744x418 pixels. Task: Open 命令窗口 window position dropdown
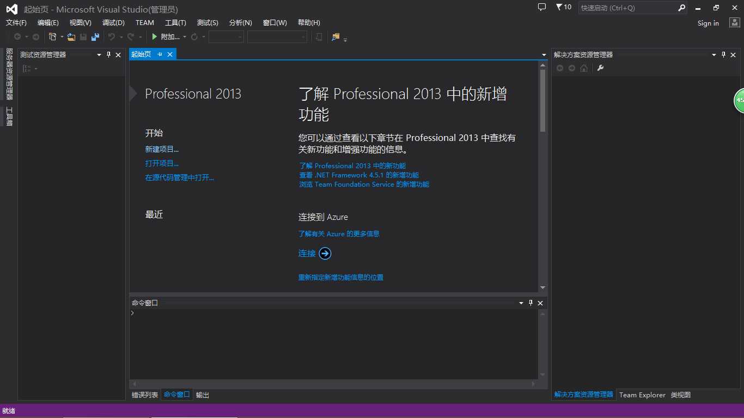(x=521, y=303)
